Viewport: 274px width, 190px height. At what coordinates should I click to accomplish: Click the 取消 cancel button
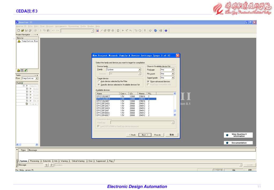pyautogui.click(x=172, y=135)
